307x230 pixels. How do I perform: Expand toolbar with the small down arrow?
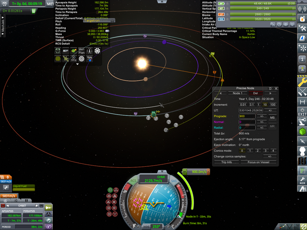click(x=78, y=64)
